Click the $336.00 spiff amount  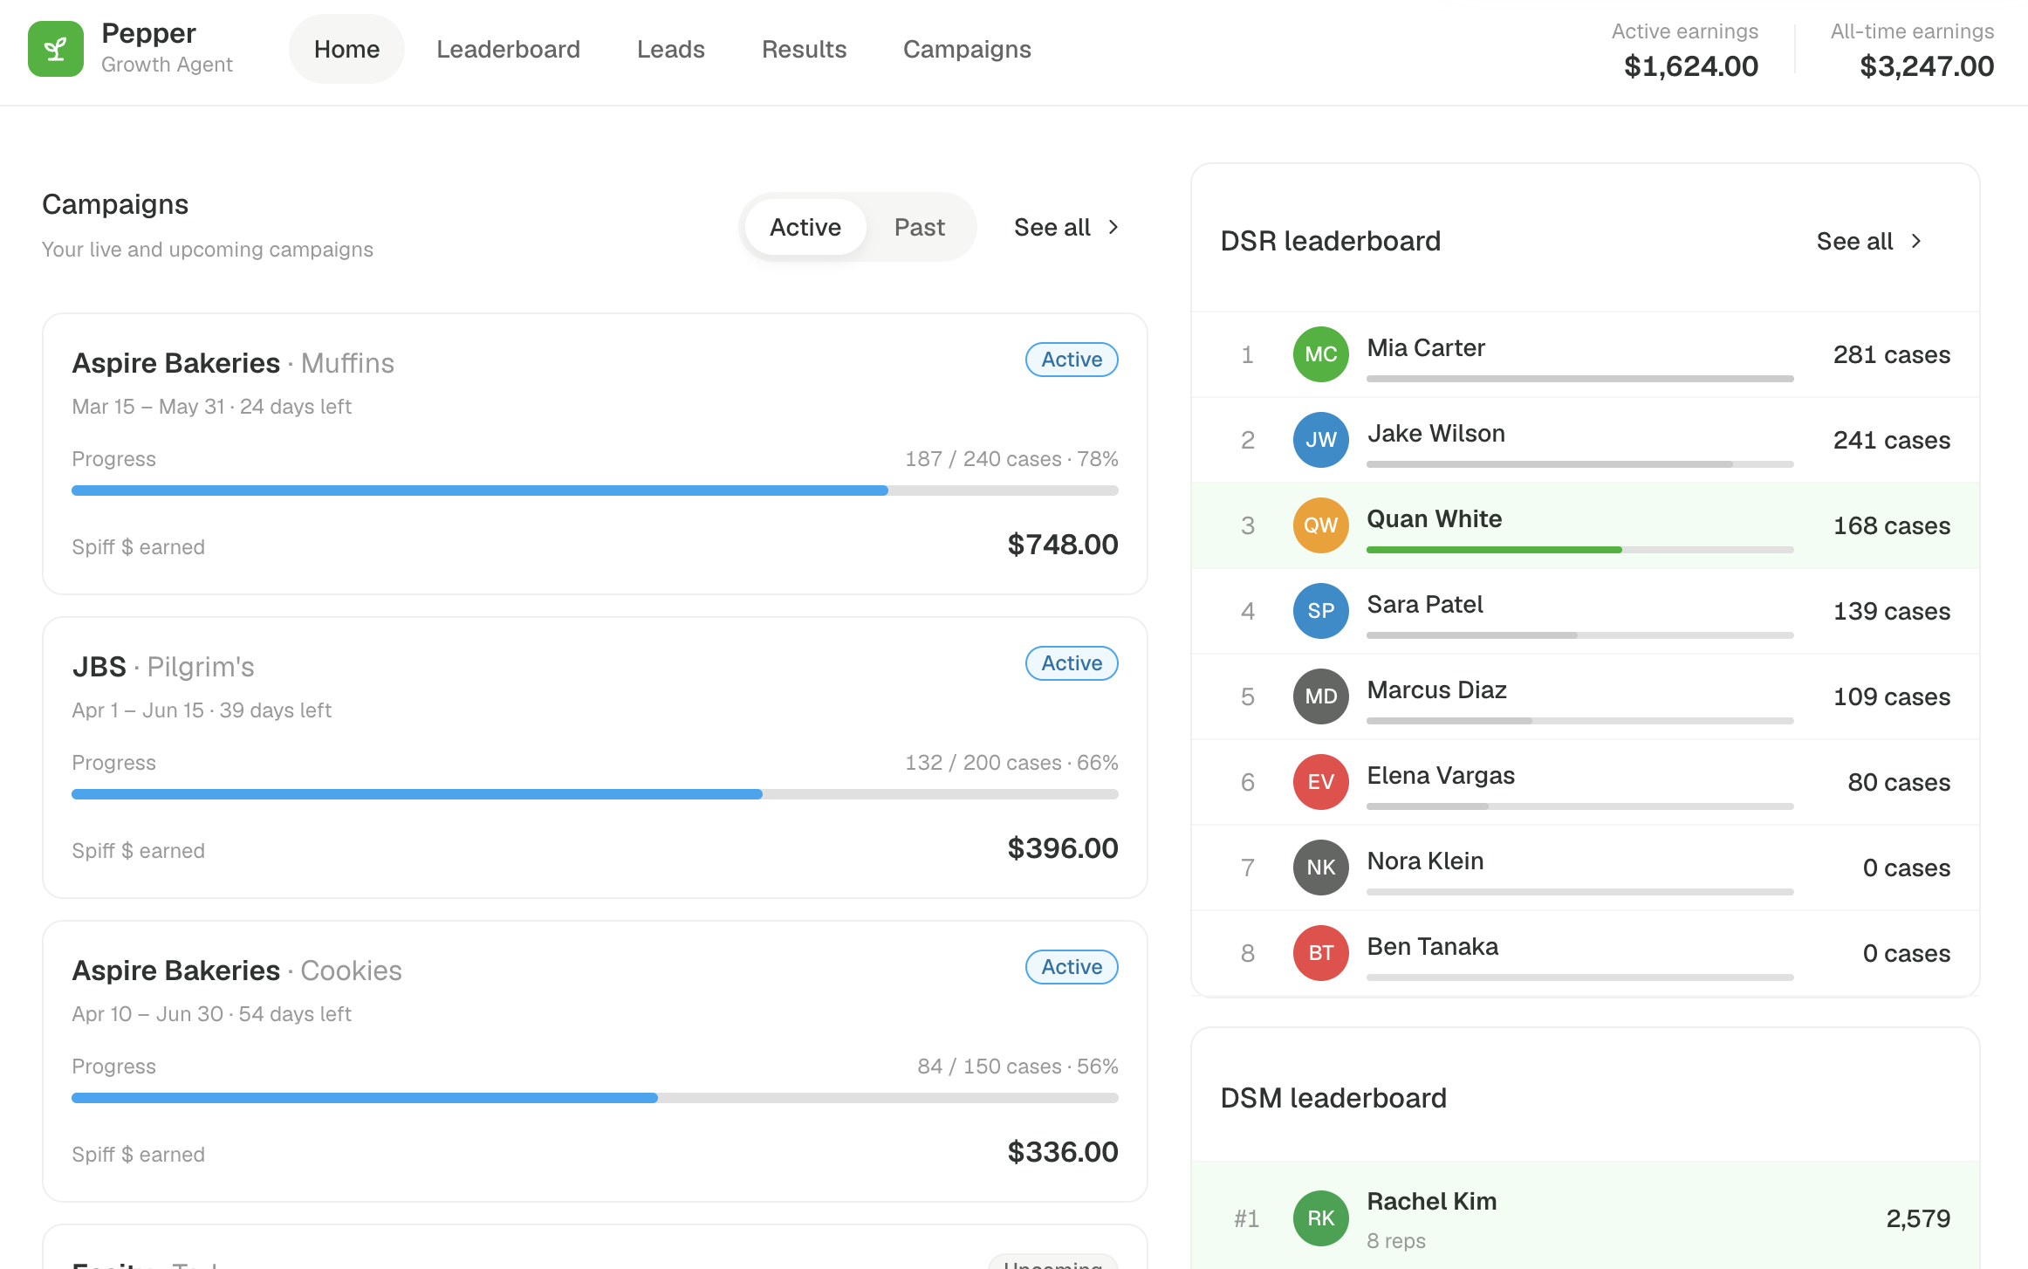pos(1062,1152)
